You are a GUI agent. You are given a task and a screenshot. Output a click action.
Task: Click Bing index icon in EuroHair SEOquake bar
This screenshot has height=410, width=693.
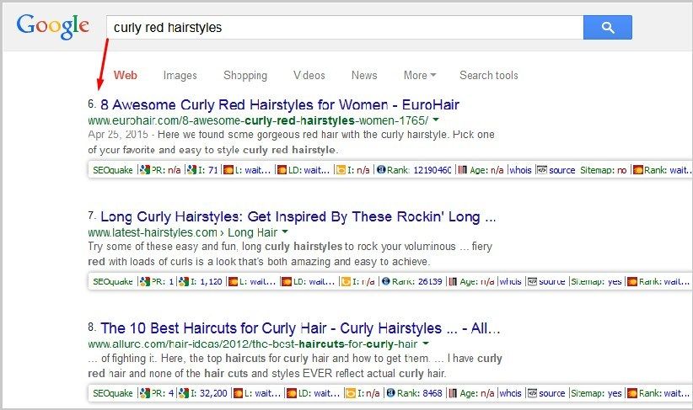(x=341, y=170)
